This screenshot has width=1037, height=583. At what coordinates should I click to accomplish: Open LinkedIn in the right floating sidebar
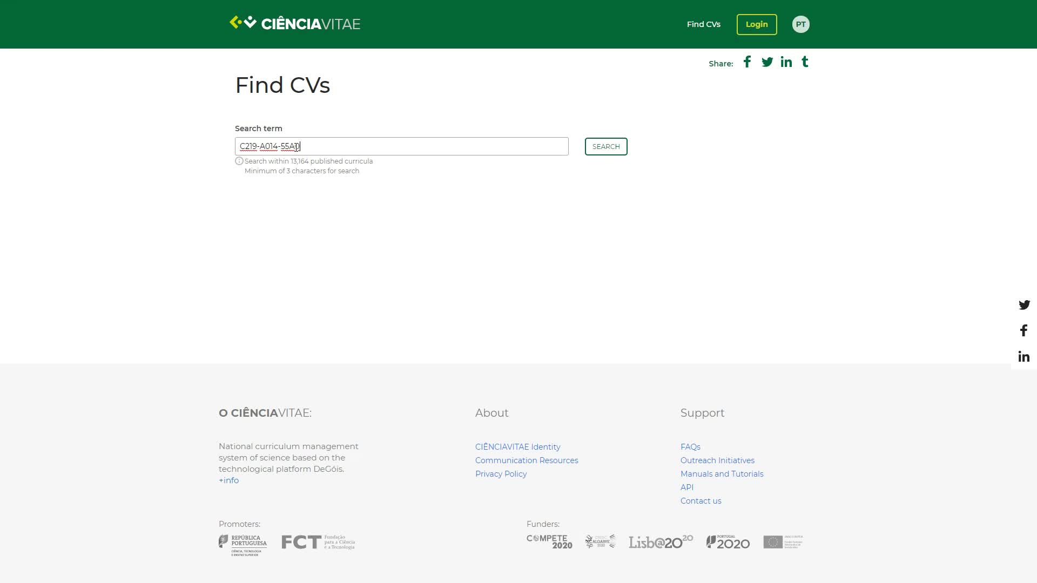(x=1024, y=356)
